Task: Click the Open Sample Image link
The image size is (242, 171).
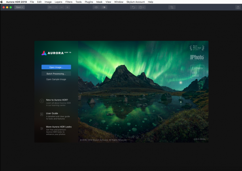Action: point(56,79)
